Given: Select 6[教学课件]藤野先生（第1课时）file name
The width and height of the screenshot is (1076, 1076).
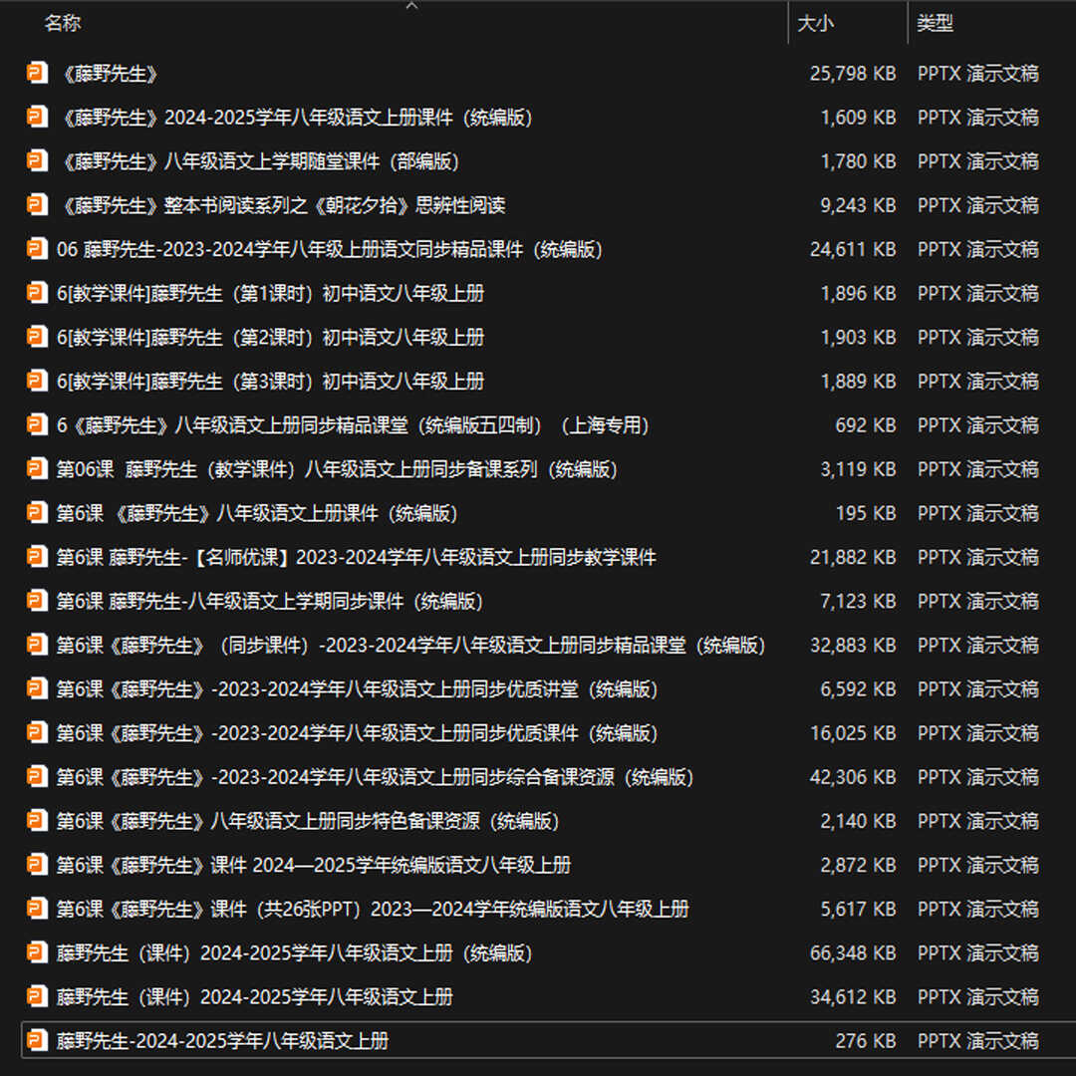Looking at the screenshot, I should click(270, 293).
